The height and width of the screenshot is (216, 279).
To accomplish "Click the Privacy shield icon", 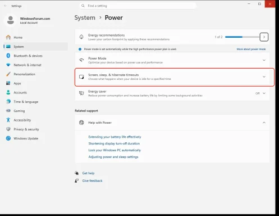I will 8,129.
